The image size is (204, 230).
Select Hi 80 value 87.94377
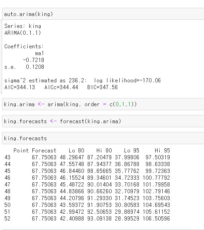point(99,164)
